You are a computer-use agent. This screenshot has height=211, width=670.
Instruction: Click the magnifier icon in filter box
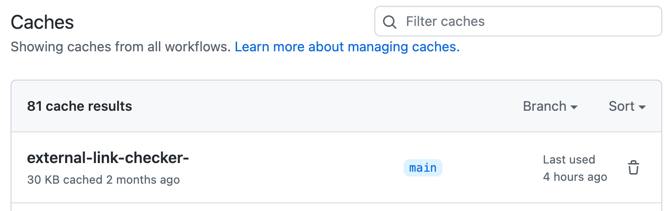point(390,22)
